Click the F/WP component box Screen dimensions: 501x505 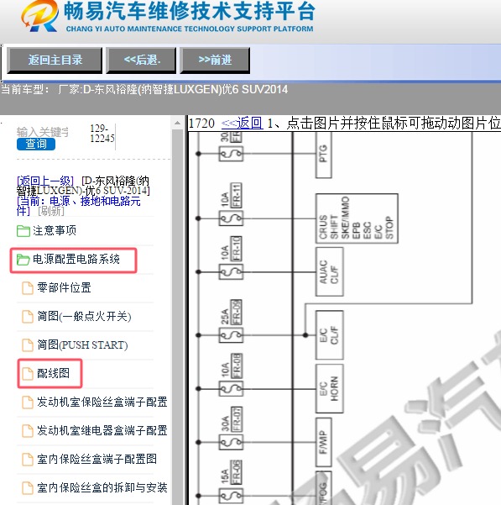[323, 442]
